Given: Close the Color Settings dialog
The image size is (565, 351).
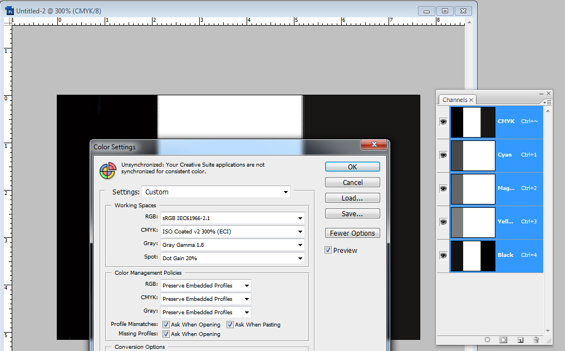Looking at the screenshot, I should coord(374,144).
